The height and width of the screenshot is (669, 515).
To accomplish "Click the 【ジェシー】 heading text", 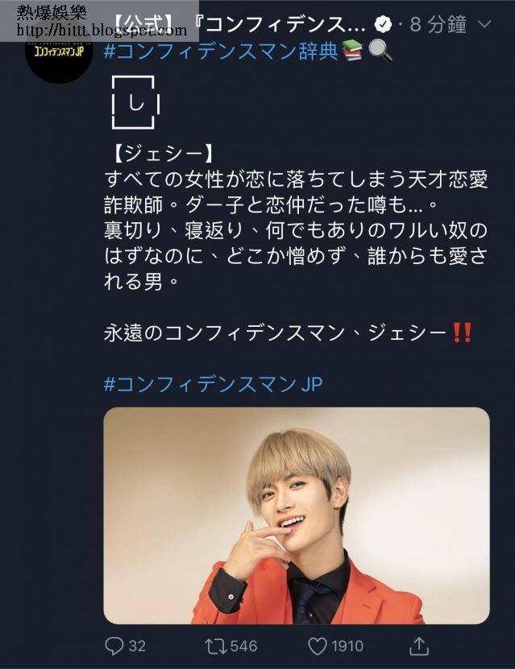I will click(163, 154).
